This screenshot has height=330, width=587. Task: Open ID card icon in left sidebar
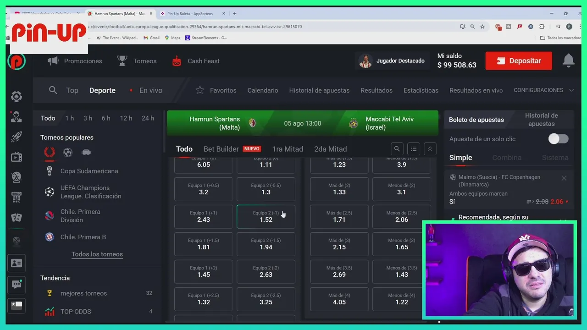coord(17,263)
